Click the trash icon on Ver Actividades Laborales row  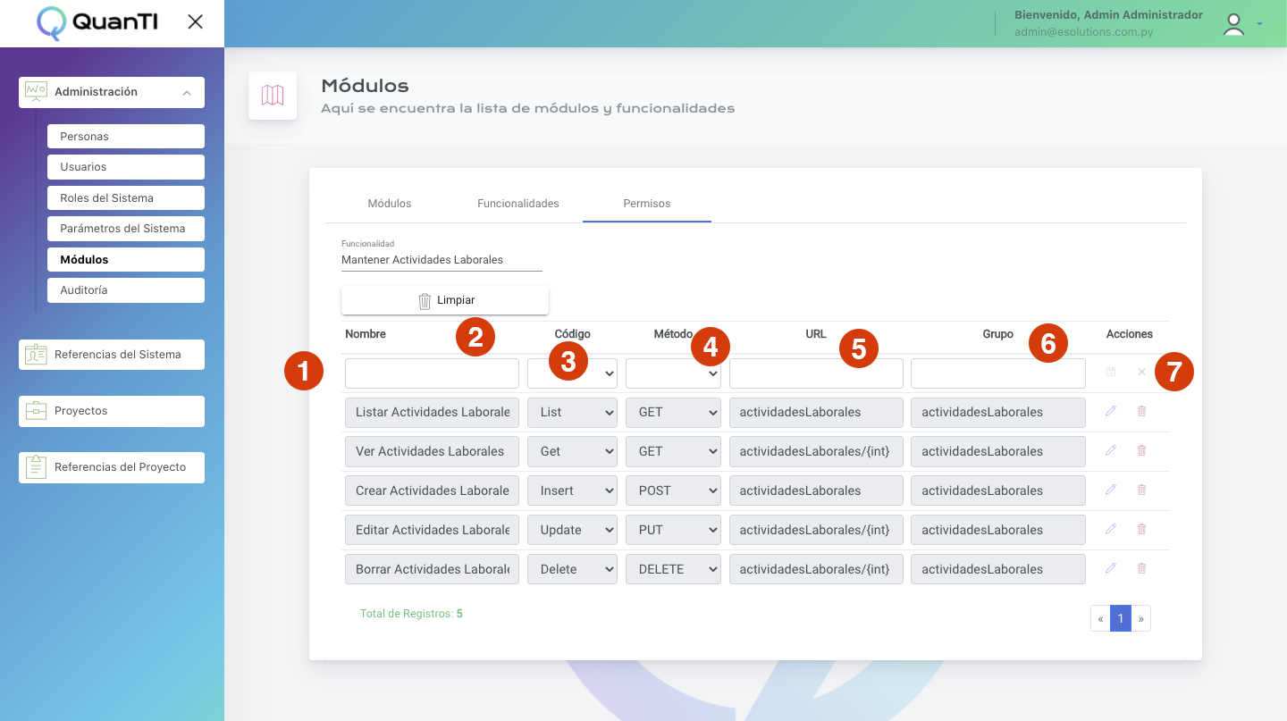point(1141,450)
